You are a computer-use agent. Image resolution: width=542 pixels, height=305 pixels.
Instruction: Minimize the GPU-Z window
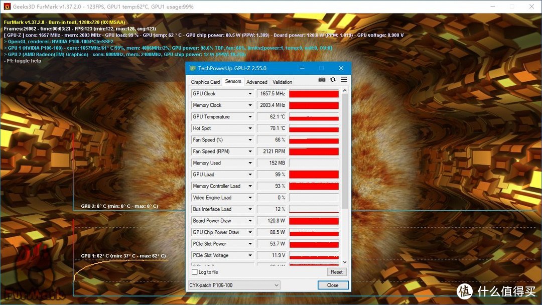[x=302, y=68]
